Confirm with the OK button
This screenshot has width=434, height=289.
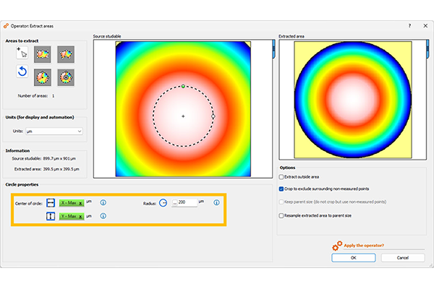pos(353,257)
